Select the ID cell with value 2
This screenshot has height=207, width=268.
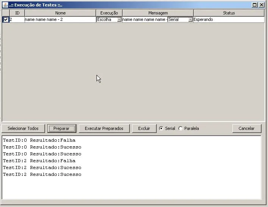click(x=17, y=19)
